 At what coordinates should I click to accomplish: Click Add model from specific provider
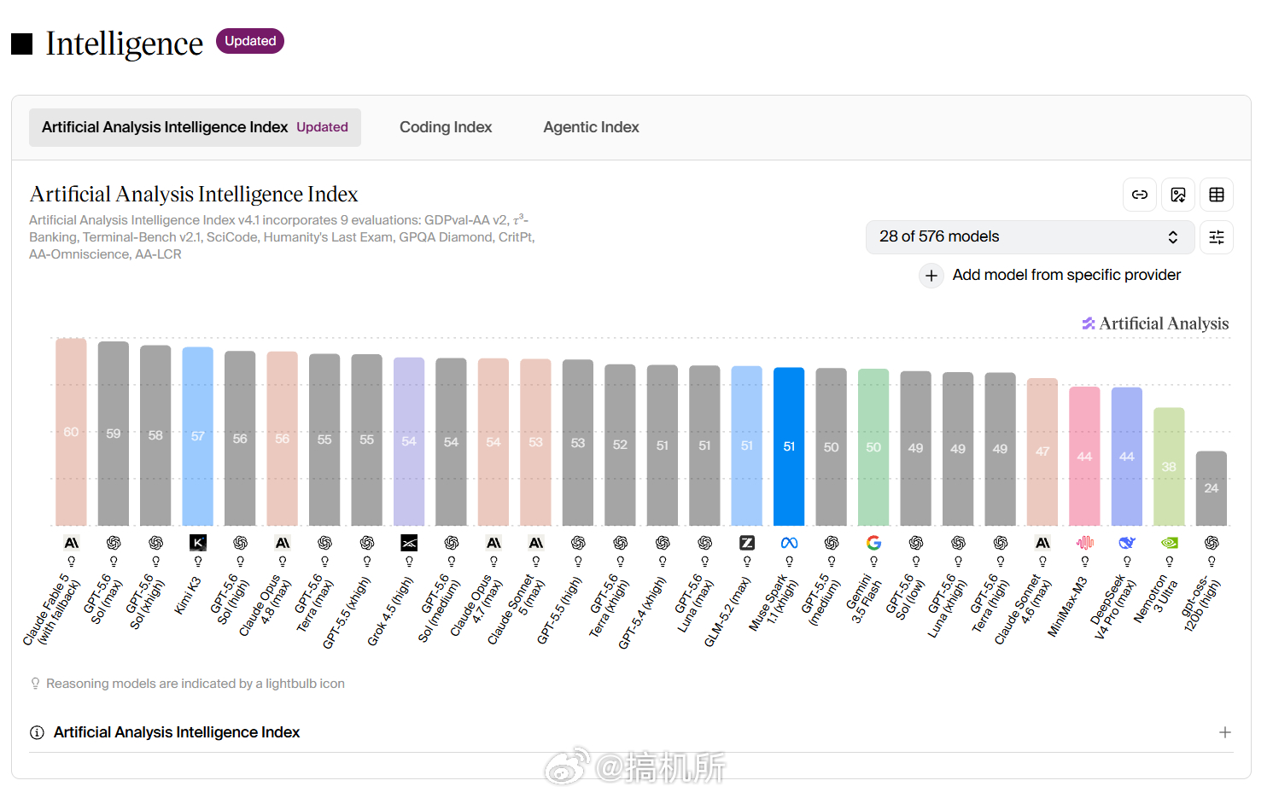[1066, 275]
